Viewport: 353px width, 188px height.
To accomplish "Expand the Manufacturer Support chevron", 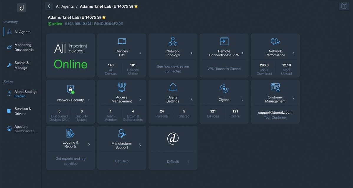I will point(140,145).
